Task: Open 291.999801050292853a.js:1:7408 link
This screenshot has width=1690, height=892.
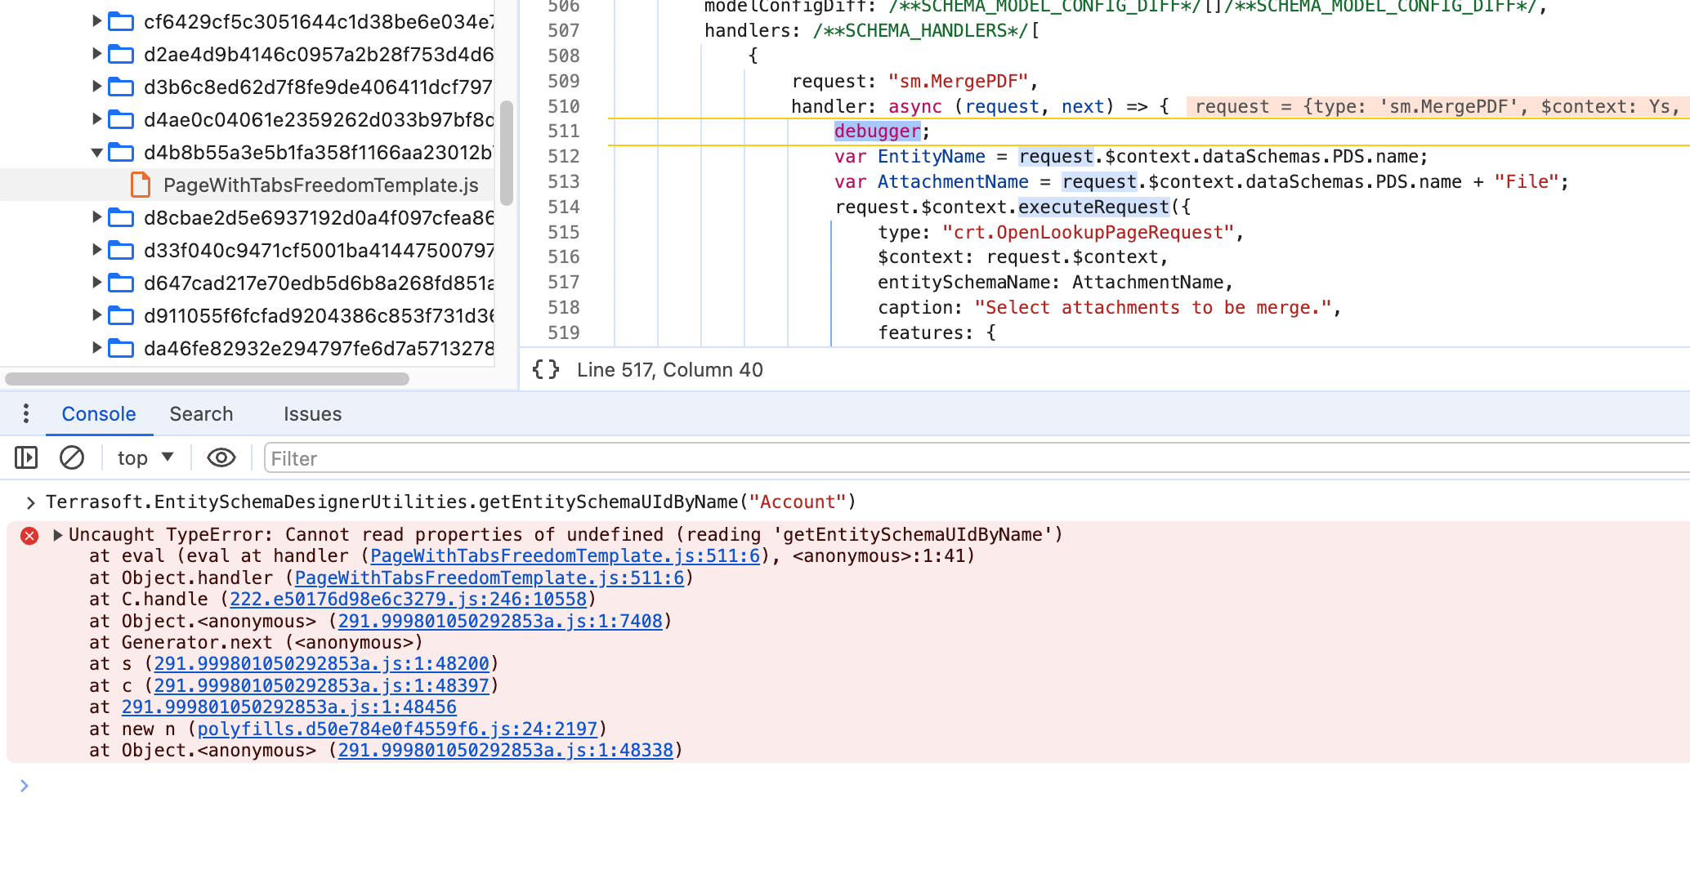Action: coord(500,622)
